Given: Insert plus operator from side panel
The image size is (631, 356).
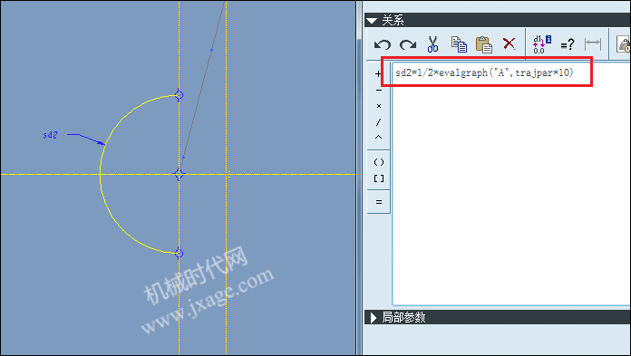Looking at the screenshot, I should click(378, 73).
